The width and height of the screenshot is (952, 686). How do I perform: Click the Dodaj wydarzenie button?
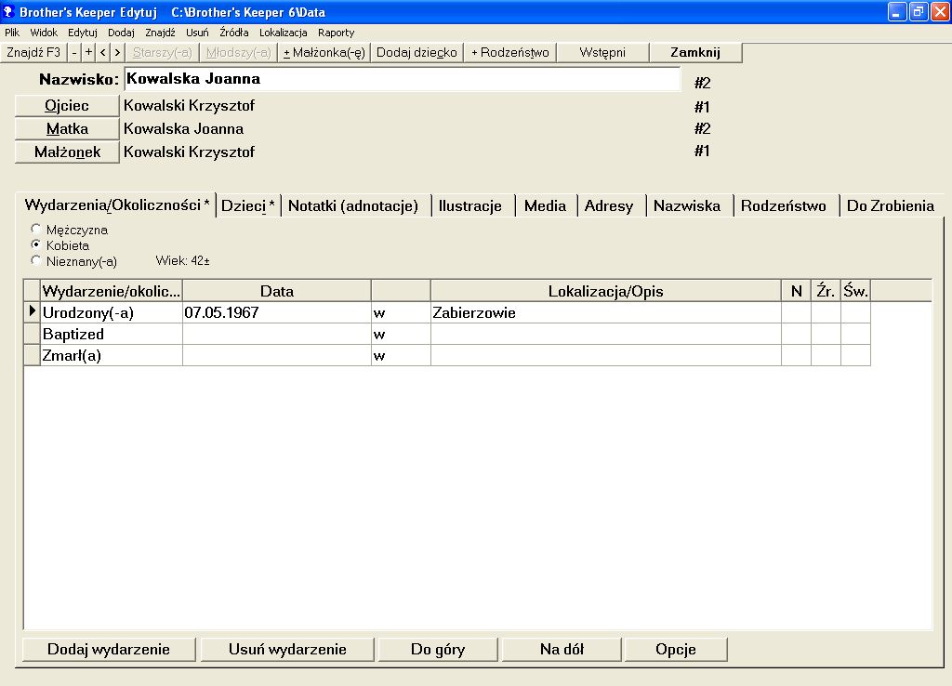click(x=109, y=650)
